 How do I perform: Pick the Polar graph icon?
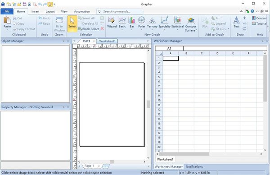(142, 20)
